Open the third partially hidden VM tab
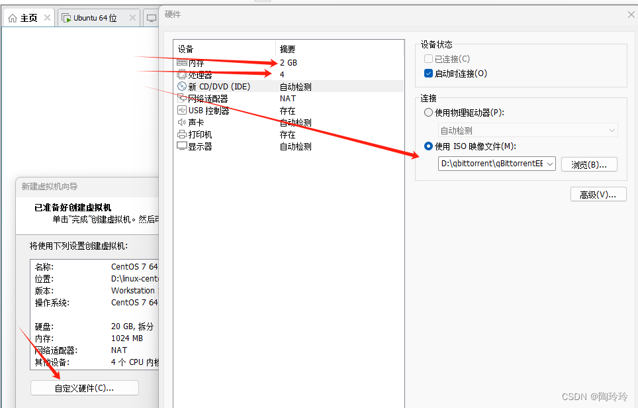 pos(152,18)
